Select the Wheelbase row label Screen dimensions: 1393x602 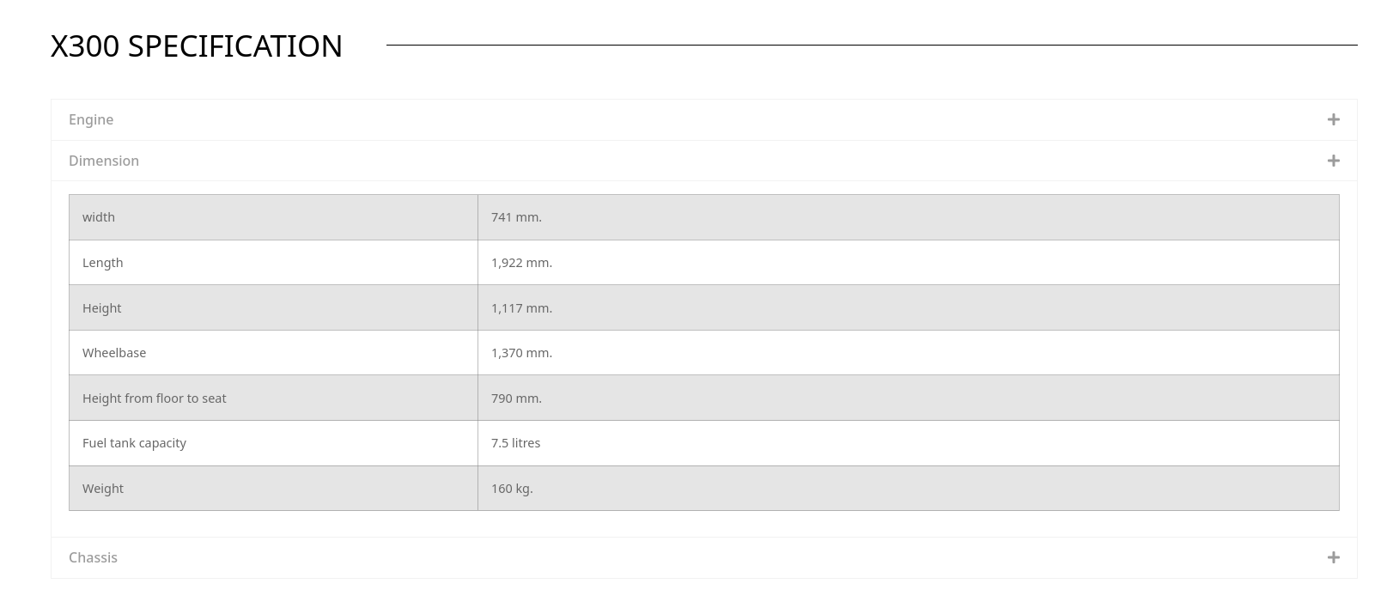[114, 353]
